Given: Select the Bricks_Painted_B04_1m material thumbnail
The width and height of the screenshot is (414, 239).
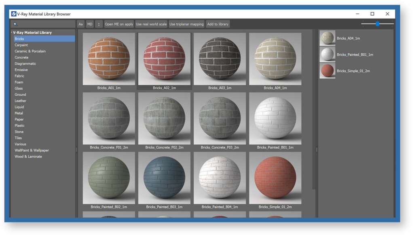Looking at the screenshot, I should [x=220, y=178].
